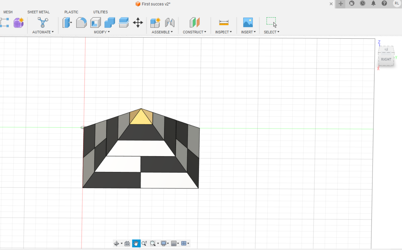Open the Insert image icon
The image size is (402, 250).
click(248, 23)
